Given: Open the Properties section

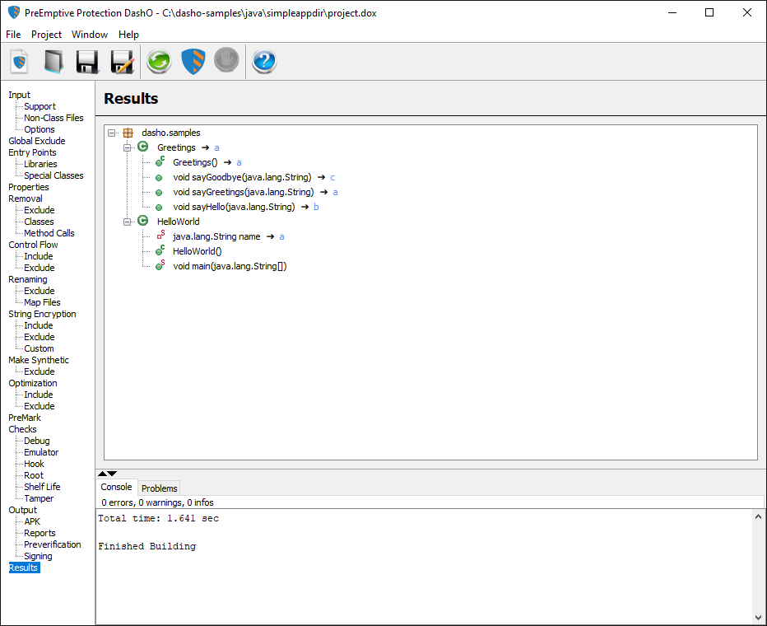Looking at the screenshot, I should 29,187.
